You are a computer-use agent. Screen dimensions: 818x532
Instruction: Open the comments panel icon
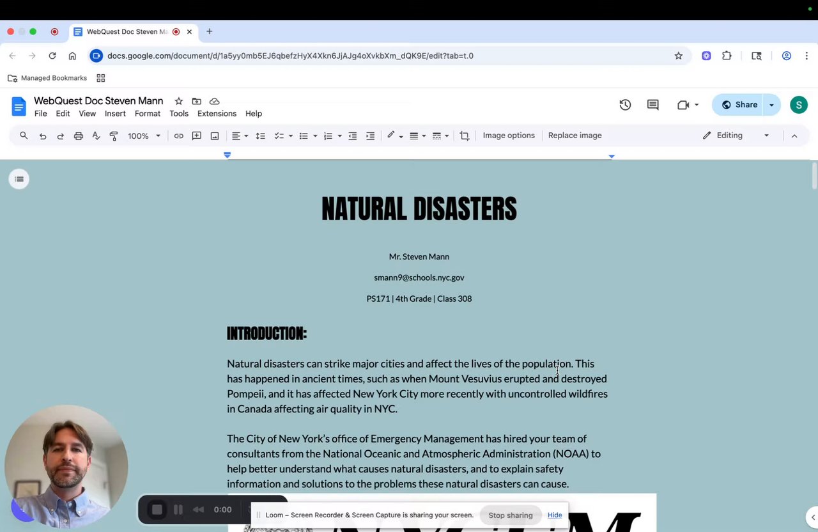652,105
